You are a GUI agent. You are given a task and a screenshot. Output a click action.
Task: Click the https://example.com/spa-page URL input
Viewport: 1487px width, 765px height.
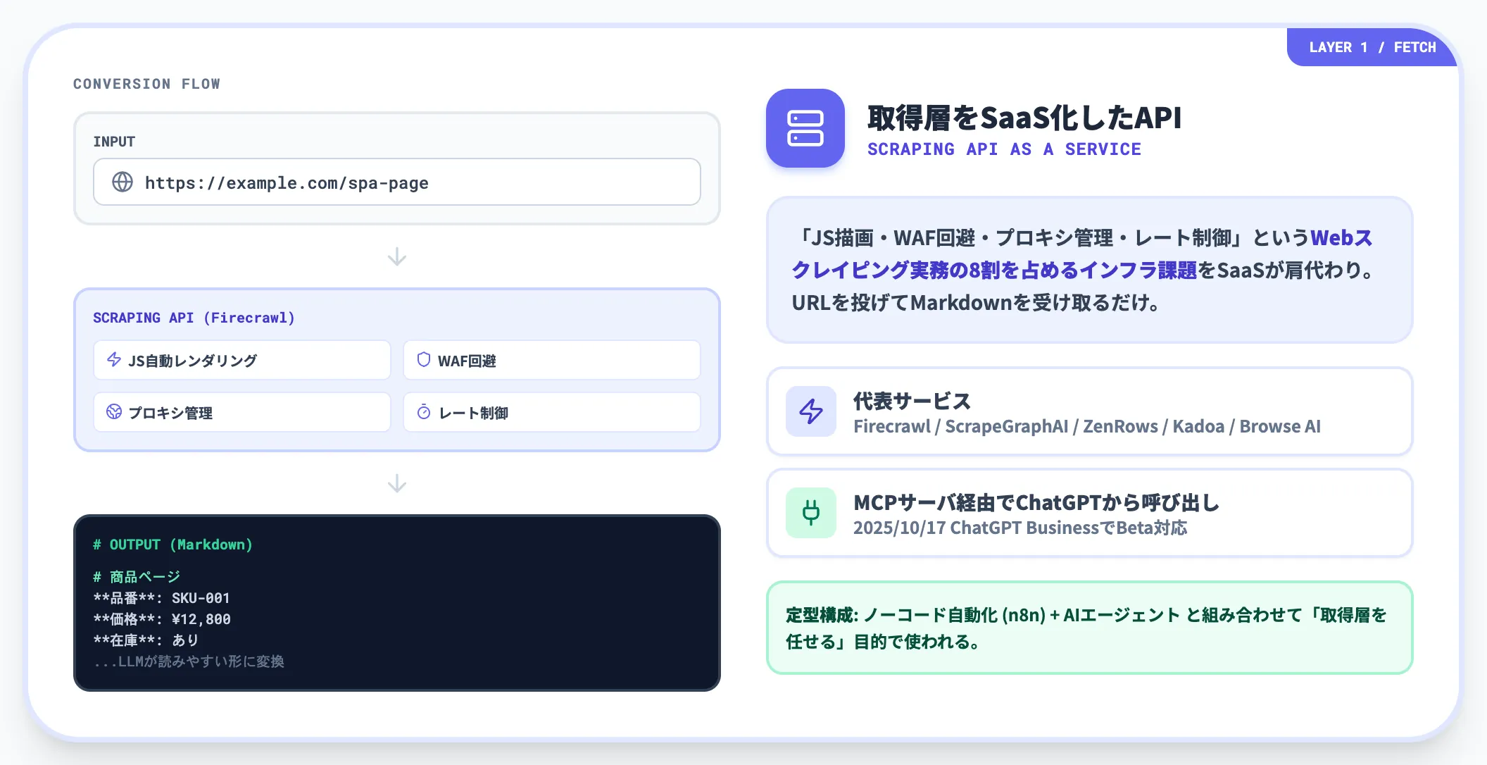397,182
